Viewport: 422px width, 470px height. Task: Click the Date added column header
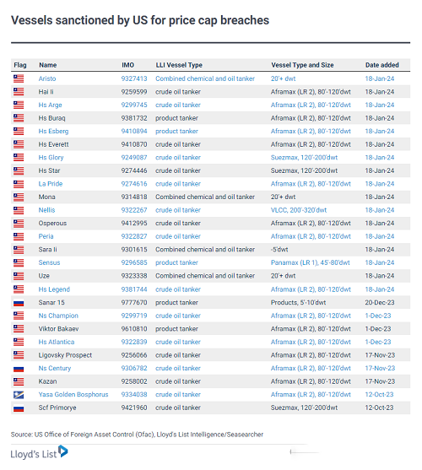tap(381, 65)
